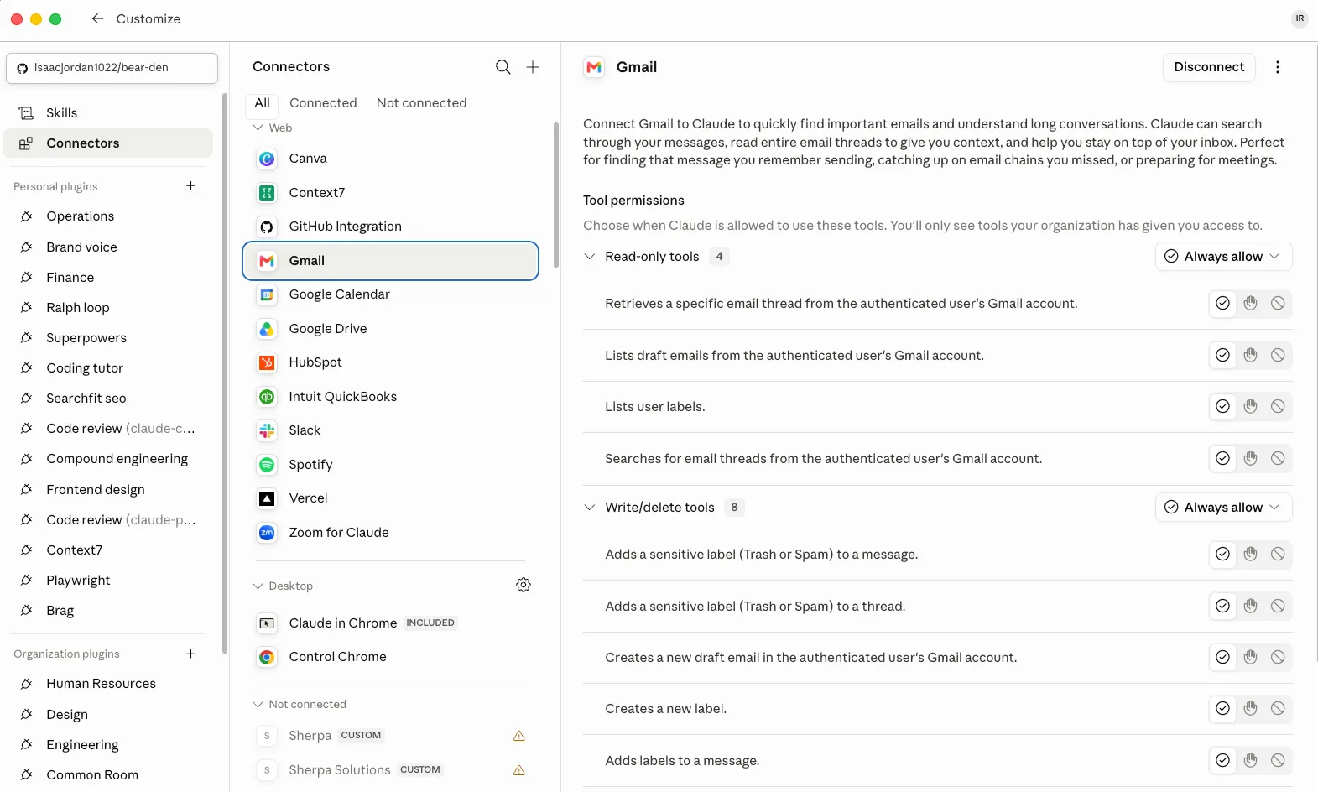Screen dimensions: 1318x792
Task: Open the Frontend design plugin
Action: point(108,490)
